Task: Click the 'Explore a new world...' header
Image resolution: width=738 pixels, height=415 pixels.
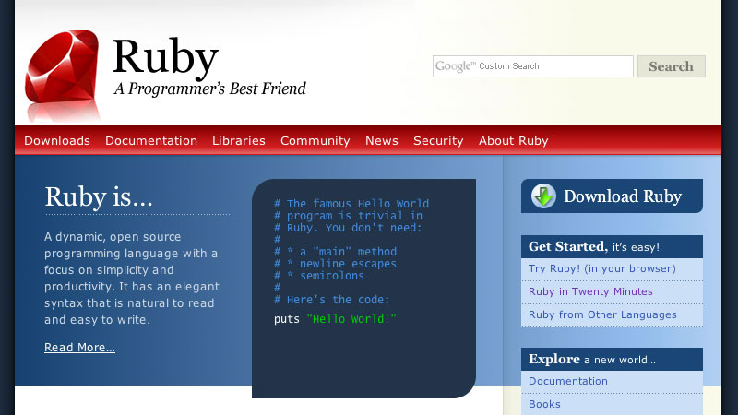Action: (x=612, y=359)
